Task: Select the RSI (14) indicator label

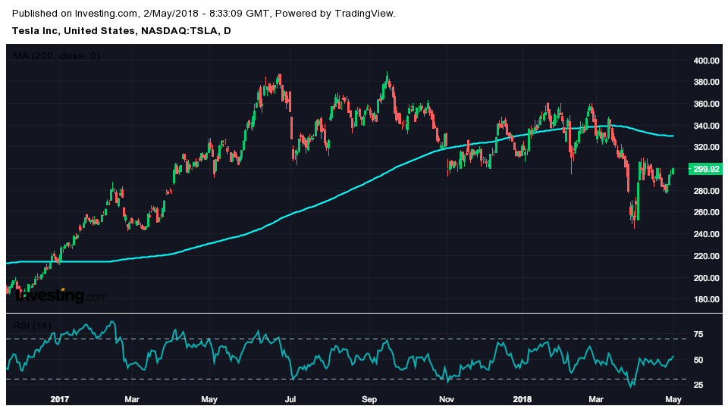Action: [32, 326]
